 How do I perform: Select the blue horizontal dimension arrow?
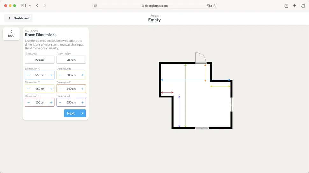tap(196, 80)
